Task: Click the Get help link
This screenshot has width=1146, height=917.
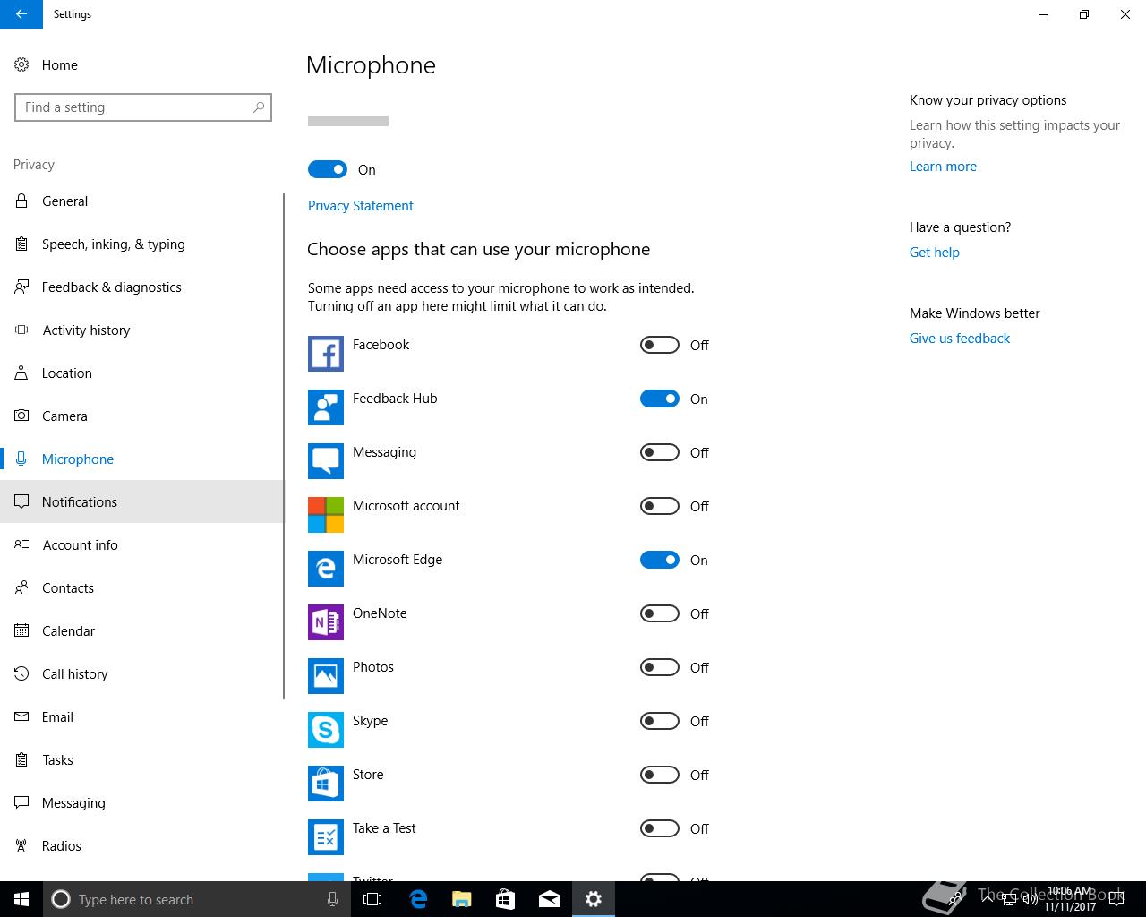Action: (934, 253)
